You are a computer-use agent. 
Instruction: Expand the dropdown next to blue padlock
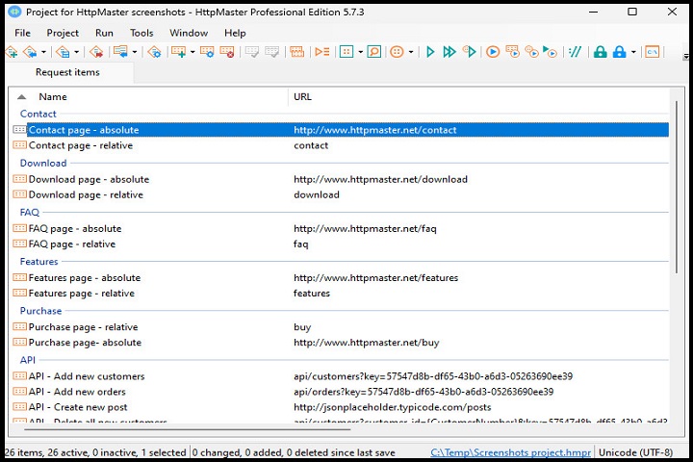point(633,52)
